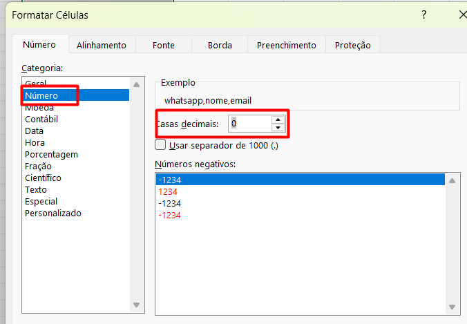Viewport: 467px width, 324px height.
Task: Open the Fonte tab
Action: tap(164, 45)
